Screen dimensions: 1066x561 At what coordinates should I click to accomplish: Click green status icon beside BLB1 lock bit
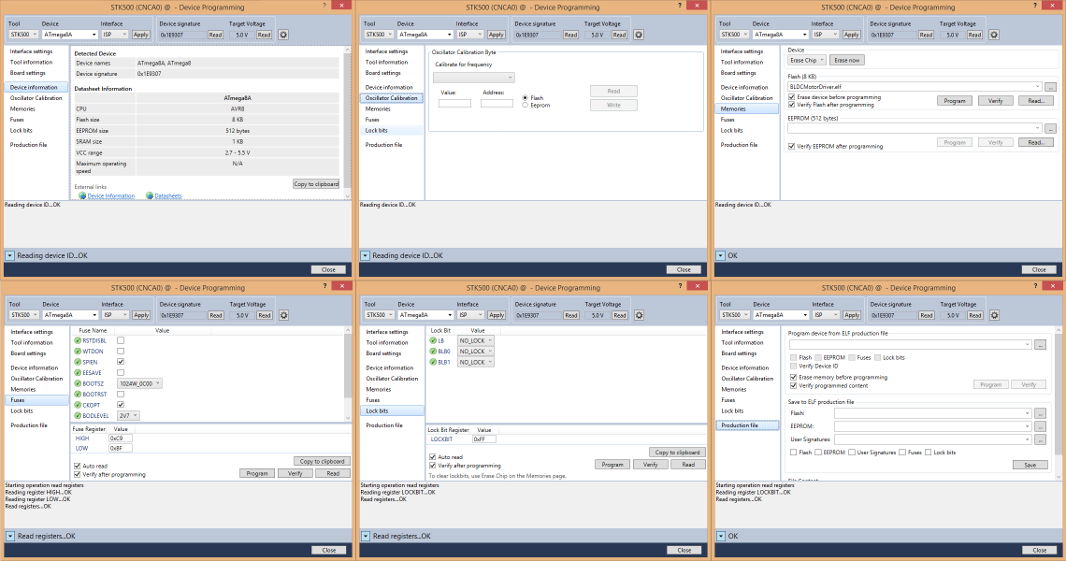[x=433, y=363]
